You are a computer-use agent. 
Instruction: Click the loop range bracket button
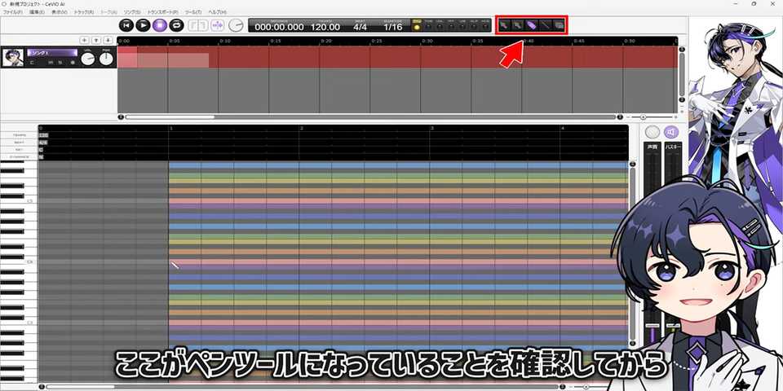click(x=197, y=25)
